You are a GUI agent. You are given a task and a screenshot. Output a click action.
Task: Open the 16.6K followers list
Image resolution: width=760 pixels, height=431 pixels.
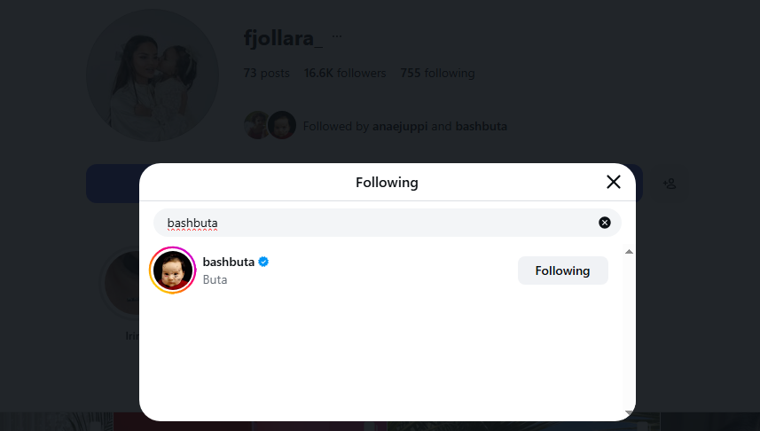pyautogui.click(x=345, y=74)
